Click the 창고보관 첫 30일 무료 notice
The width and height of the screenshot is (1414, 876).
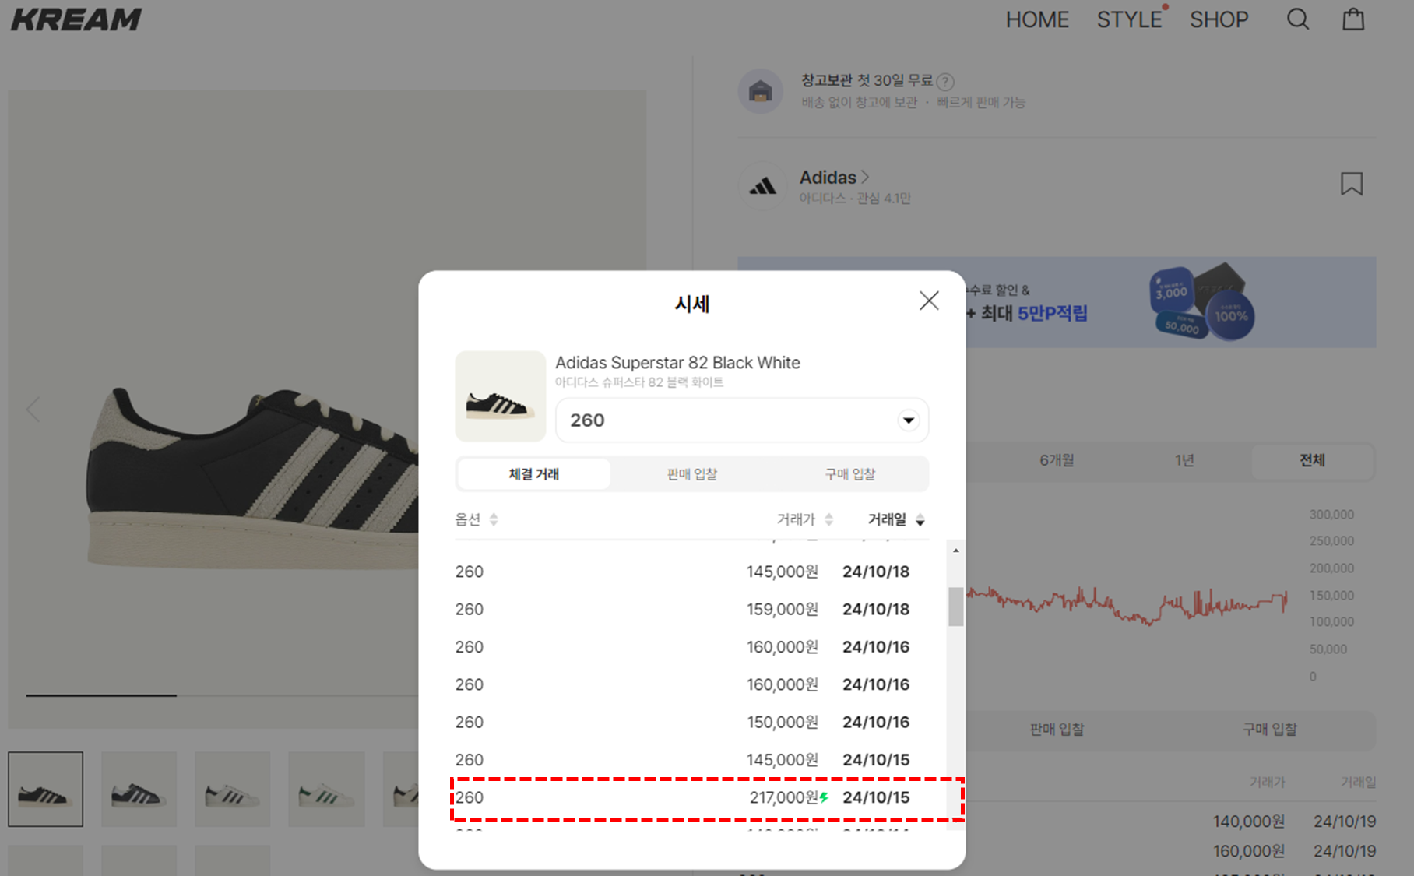(866, 81)
